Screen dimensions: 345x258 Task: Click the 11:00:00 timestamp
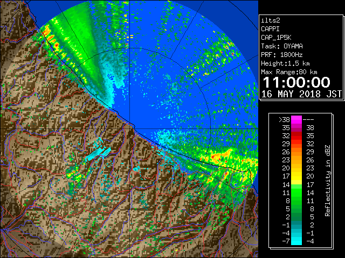coord(296,82)
